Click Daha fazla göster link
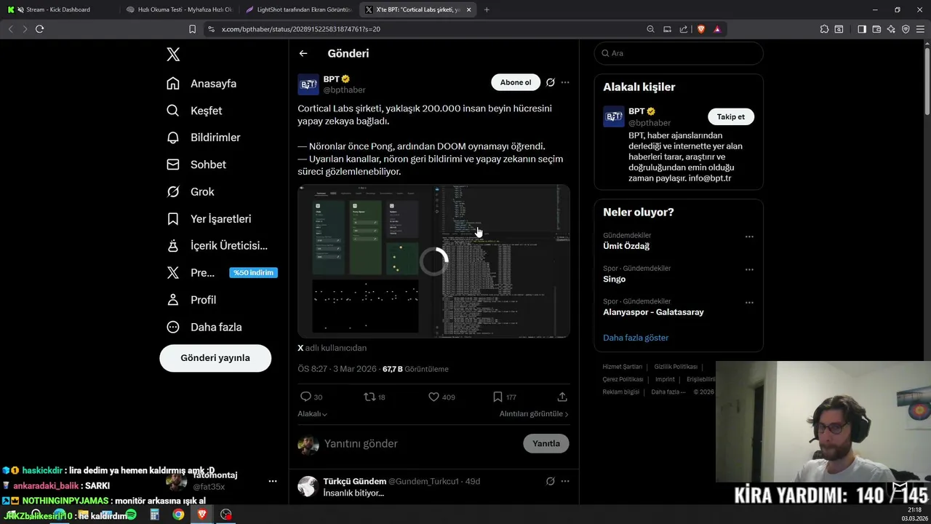The height and width of the screenshot is (524, 931). tap(636, 338)
